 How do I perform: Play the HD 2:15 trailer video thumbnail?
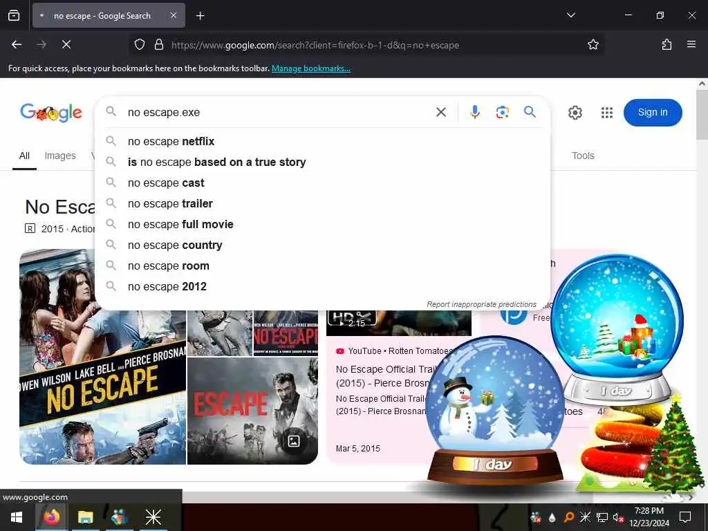coord(399,322)
